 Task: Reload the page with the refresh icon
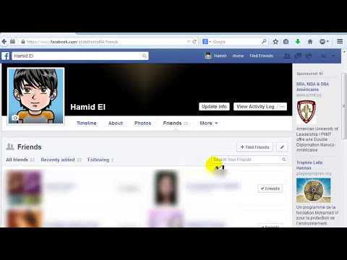[194, 42]
